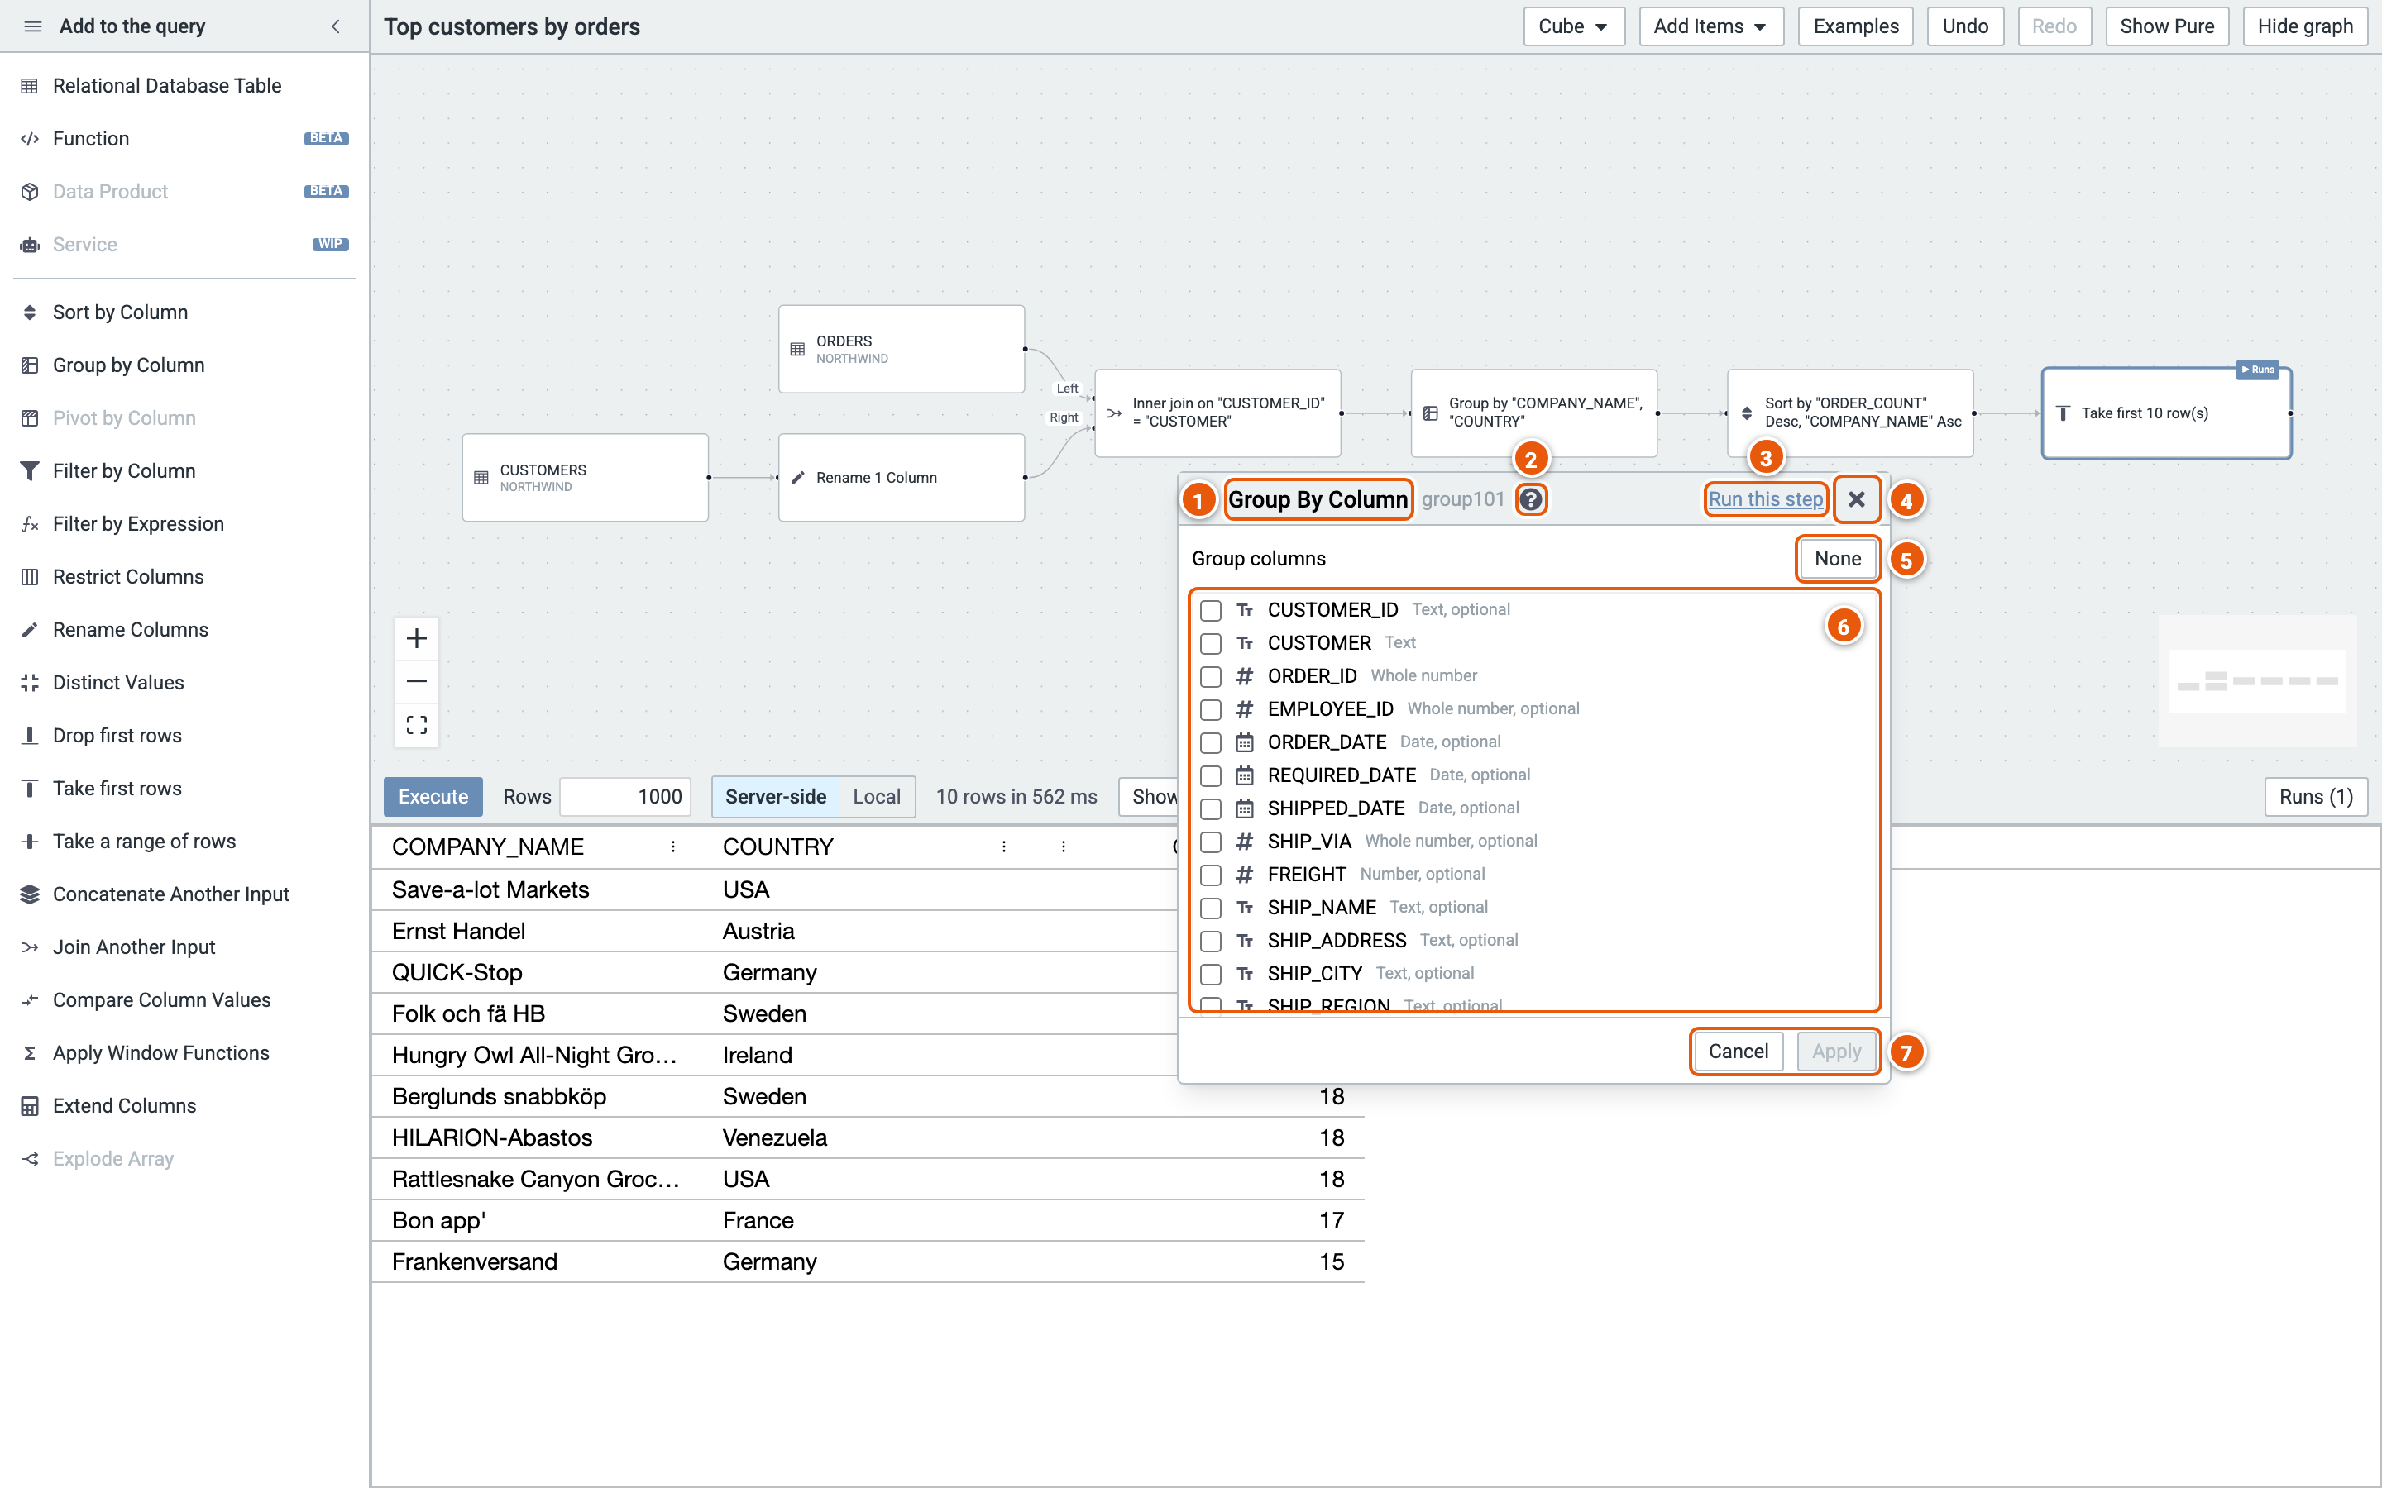Screen dimensions: 2382x1488
Task: Click the Runs badge on the Take first node
Action: 2257,369
